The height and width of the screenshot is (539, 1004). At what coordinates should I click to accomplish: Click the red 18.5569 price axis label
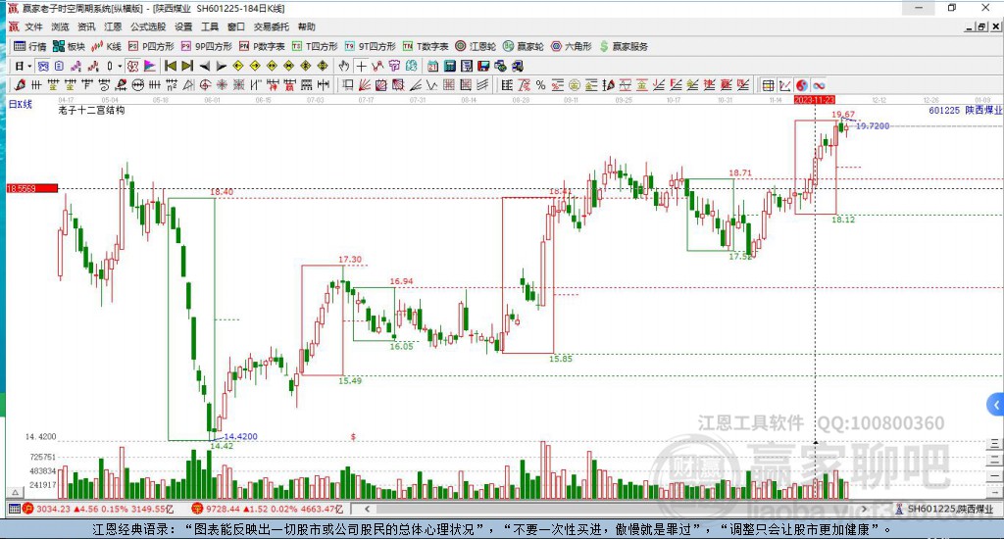pos(31,188)
